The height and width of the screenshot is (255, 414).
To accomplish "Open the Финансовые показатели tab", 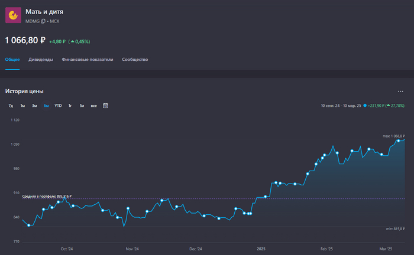I will point(88,60).
